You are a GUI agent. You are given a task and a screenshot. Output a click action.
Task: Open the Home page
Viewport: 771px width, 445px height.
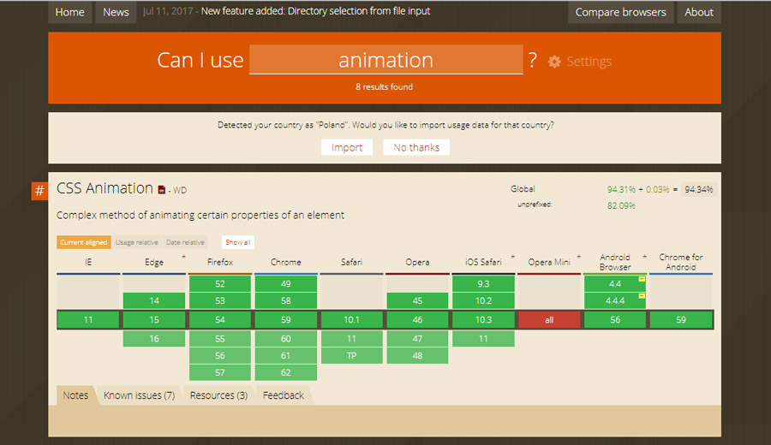tap(70, 12)
